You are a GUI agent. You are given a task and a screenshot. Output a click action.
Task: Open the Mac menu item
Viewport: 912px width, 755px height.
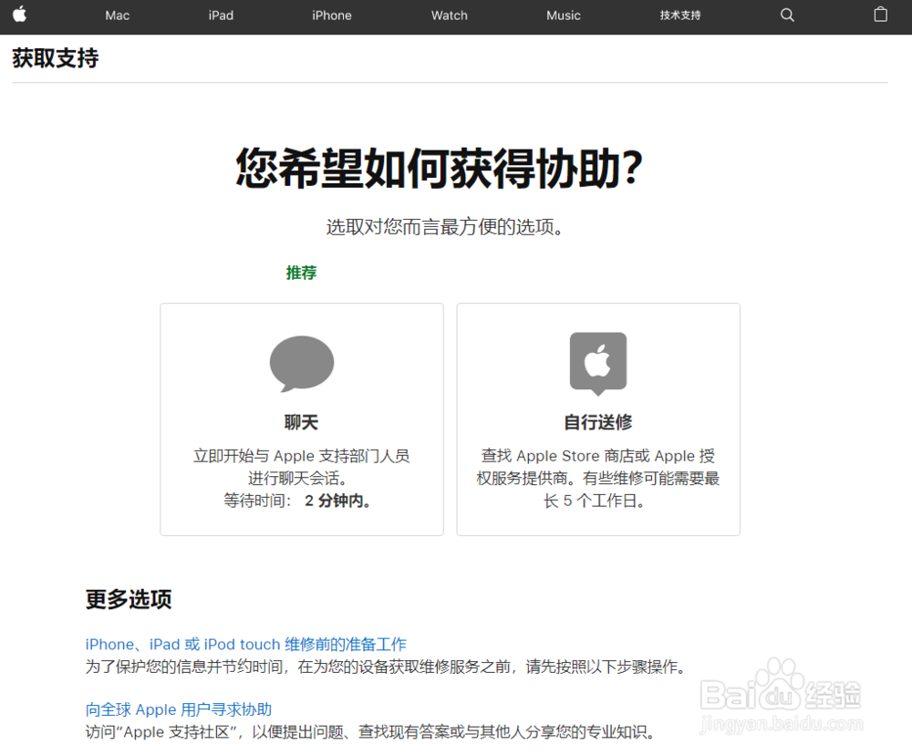coord(117,16)
